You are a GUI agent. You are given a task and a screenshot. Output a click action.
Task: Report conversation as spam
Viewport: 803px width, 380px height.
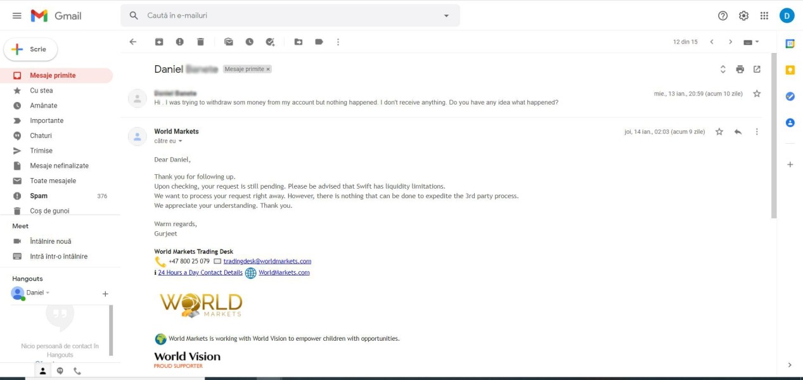pyautogui.click(x=180, y=42)
